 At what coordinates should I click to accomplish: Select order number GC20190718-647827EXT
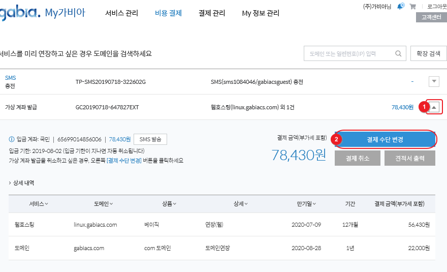[x=107, y=107]
